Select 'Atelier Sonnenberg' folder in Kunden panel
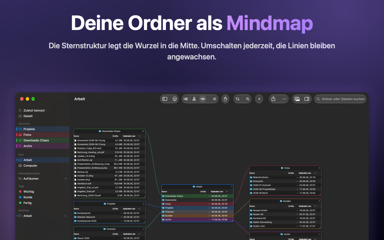Viewport: 384px width, 240px height. pos(285,222)
